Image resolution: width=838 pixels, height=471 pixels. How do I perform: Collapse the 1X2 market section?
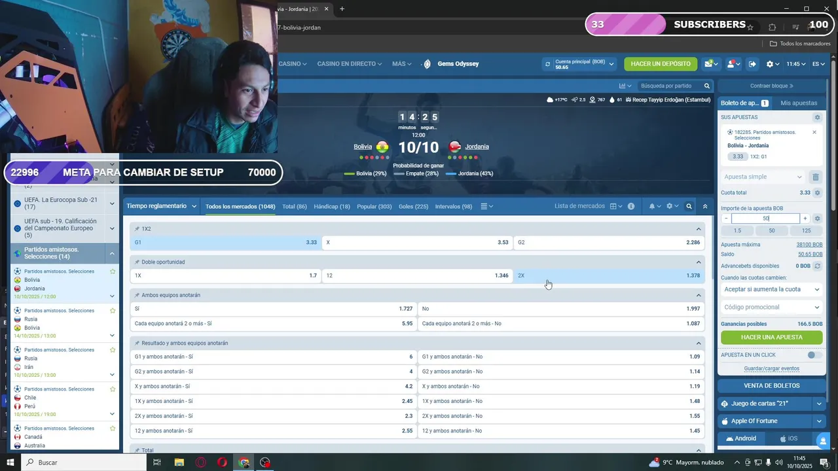point(699,229)
